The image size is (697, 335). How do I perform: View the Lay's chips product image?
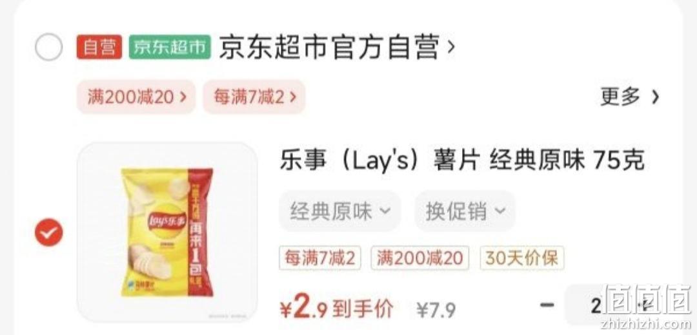tap(167, 232)
